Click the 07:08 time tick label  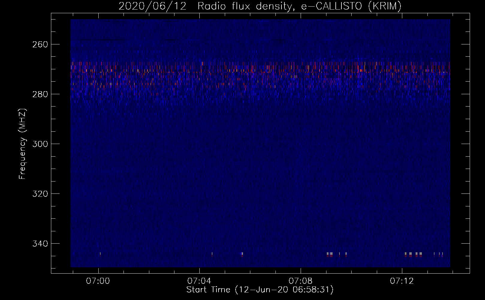(301, 281)
